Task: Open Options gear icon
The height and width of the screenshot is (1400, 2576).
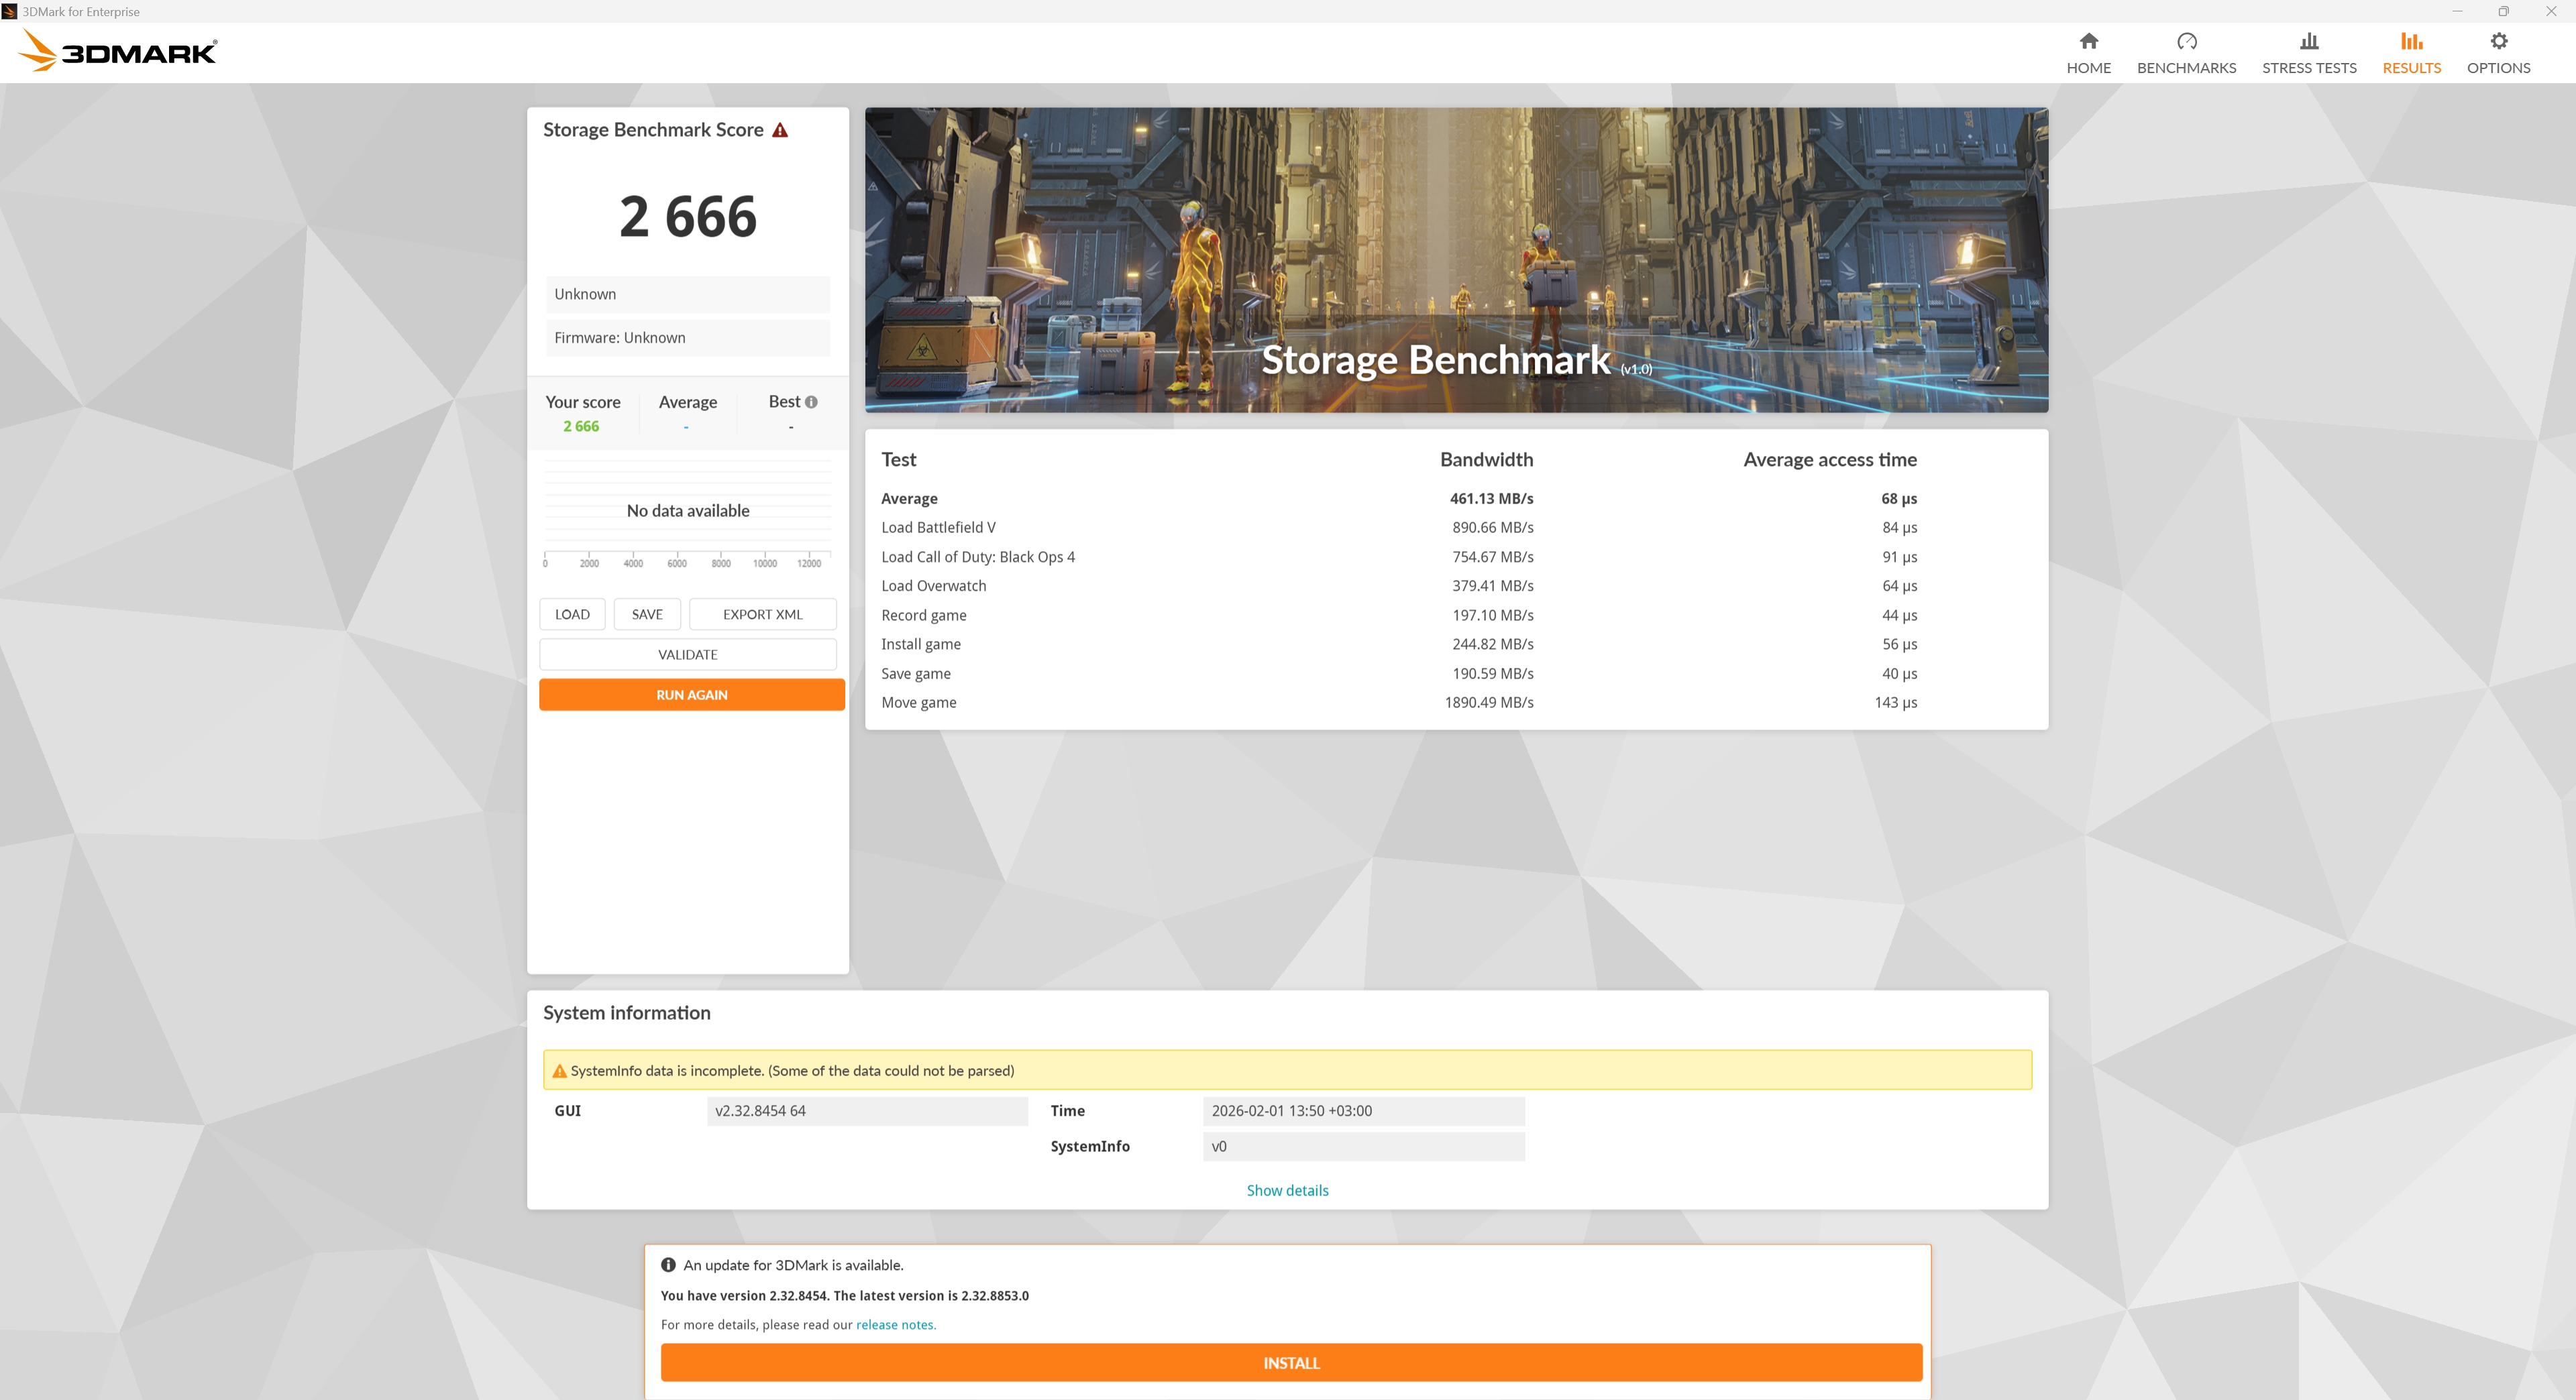Action: [x=2498, y=41]
